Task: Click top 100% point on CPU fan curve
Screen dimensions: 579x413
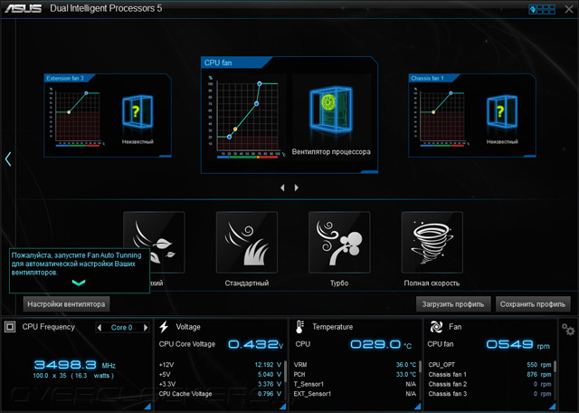Action: [260, 84]
